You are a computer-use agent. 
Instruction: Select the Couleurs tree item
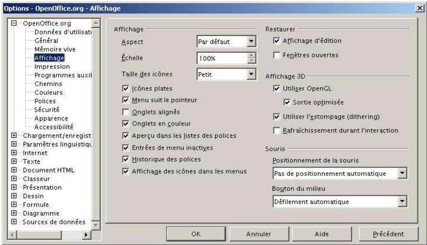pos(48,92)
